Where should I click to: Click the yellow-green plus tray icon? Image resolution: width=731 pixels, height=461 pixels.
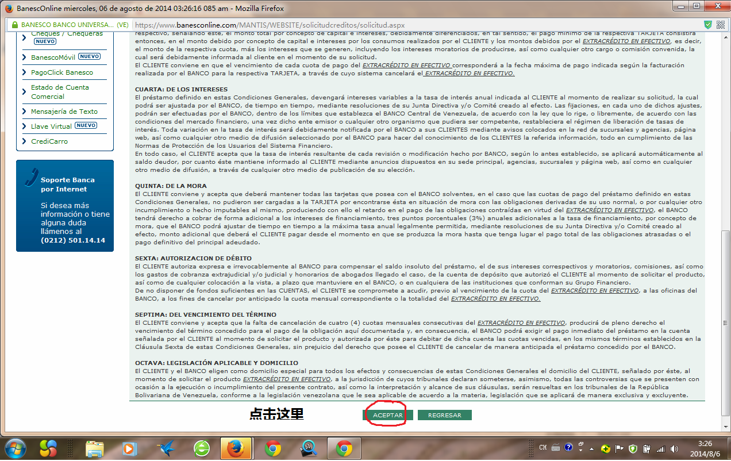[605, 448]
